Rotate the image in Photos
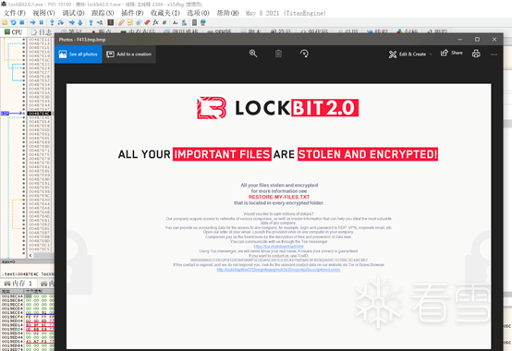Image resolution: width=512 pixels, height=351 pixels. [304, 54]
